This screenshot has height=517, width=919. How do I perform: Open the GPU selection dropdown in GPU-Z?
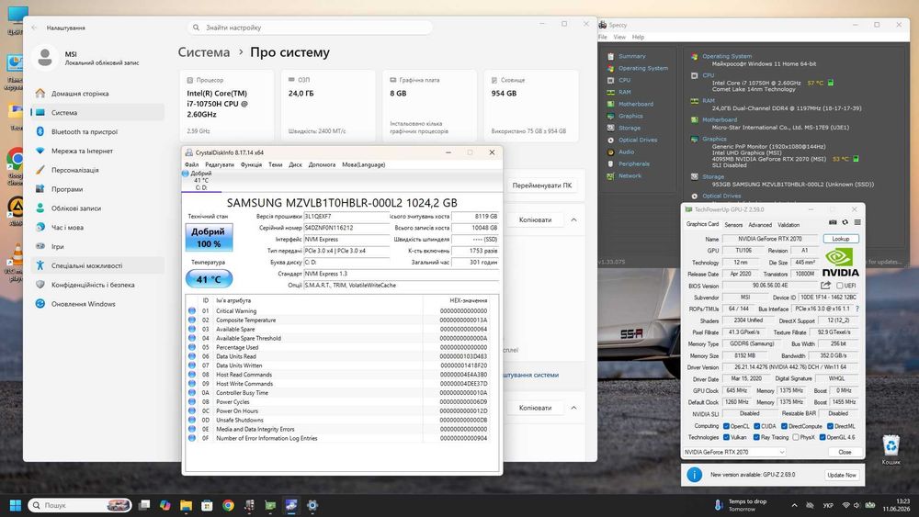coord(734,452)
